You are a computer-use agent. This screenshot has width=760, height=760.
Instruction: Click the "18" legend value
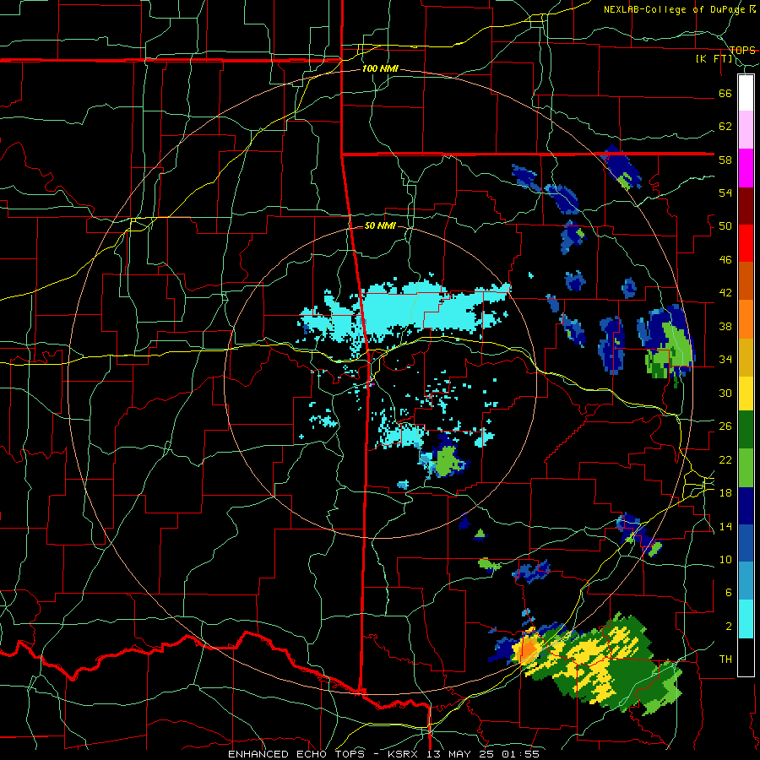(x=725, y=493)
